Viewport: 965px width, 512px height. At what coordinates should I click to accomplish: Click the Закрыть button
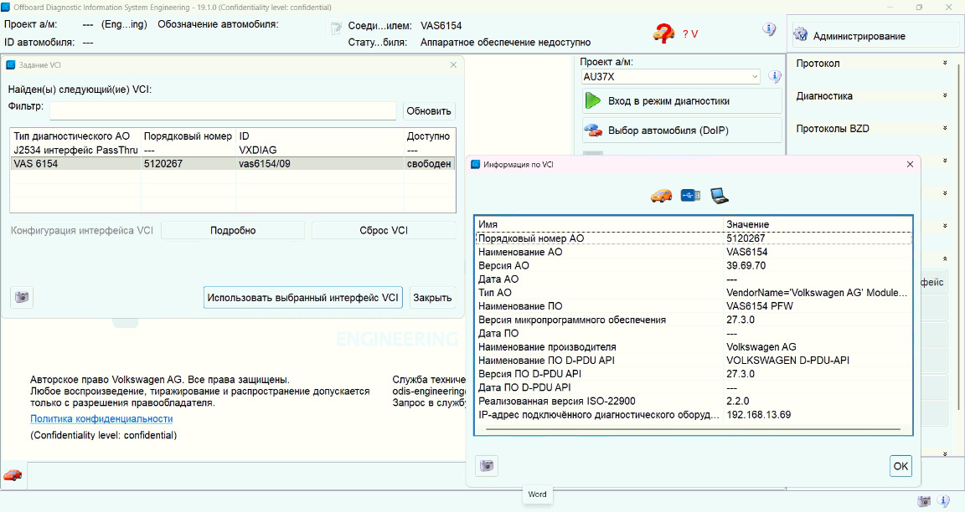(432, 298)
